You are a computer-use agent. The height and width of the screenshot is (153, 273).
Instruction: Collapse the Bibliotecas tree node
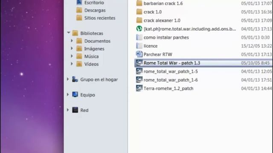pyautogui.click(x=68, y=33)
